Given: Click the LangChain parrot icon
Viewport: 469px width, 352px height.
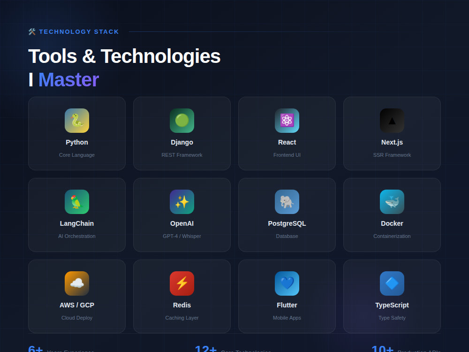Looking at the screenshot, I should 77,202.
